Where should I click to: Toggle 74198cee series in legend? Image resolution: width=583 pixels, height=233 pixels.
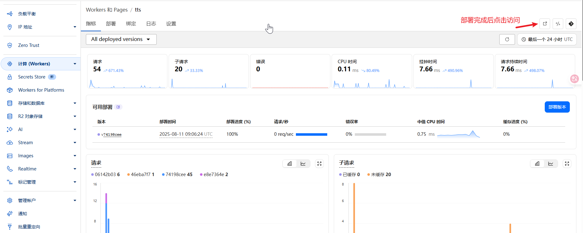[x=177, y=175]
